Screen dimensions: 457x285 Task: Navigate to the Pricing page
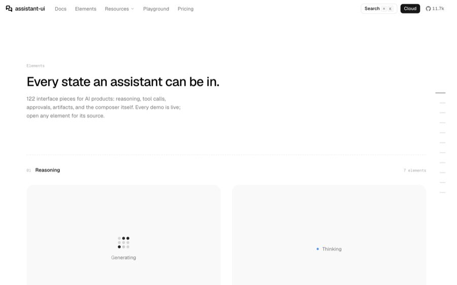185,9
